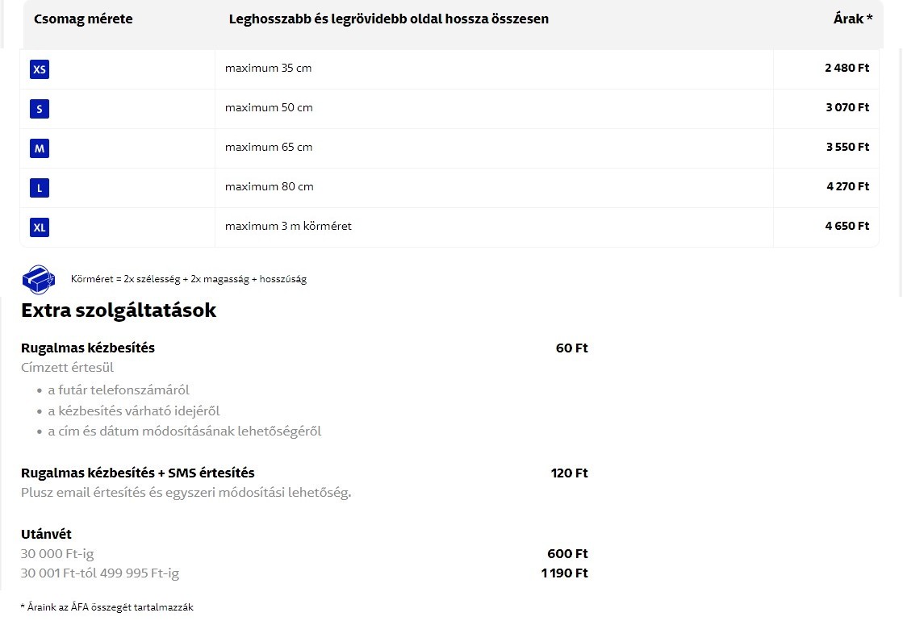Select the M size badge
The image size is (903, 621).
pyautogui.click(x=40, y=148)
